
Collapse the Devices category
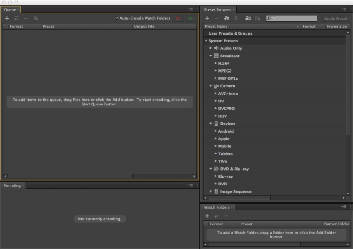point(211,124)
